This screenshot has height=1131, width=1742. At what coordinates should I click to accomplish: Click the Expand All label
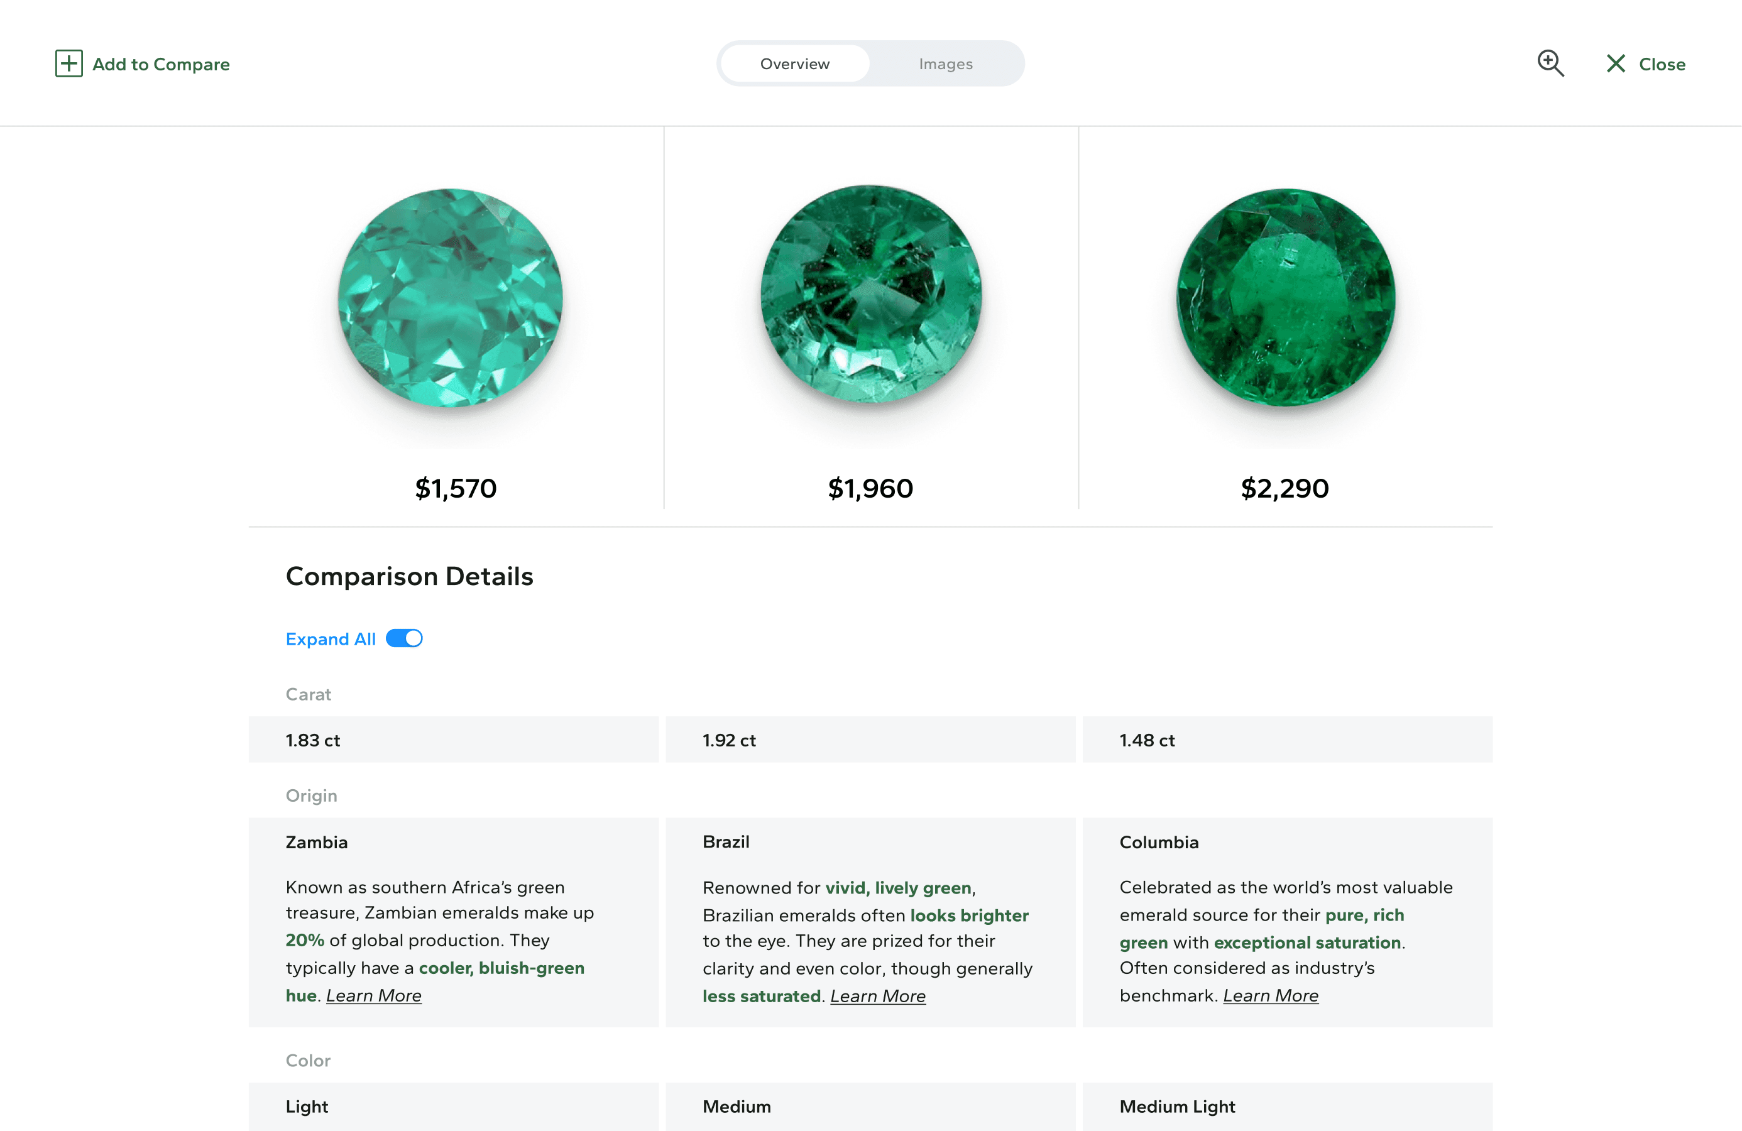[330, 639]
